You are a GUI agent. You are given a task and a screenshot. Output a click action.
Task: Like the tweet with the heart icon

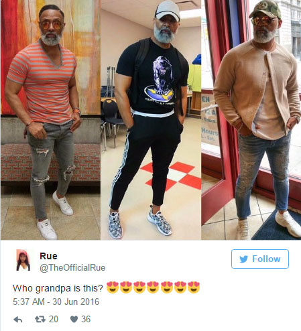tap(74, 320)
